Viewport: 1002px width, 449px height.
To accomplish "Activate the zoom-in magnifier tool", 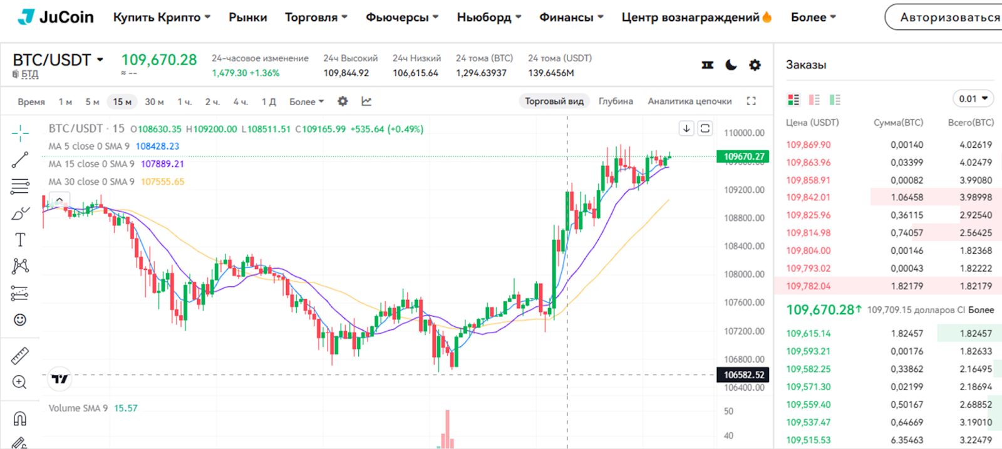I will tap(20, 382).
